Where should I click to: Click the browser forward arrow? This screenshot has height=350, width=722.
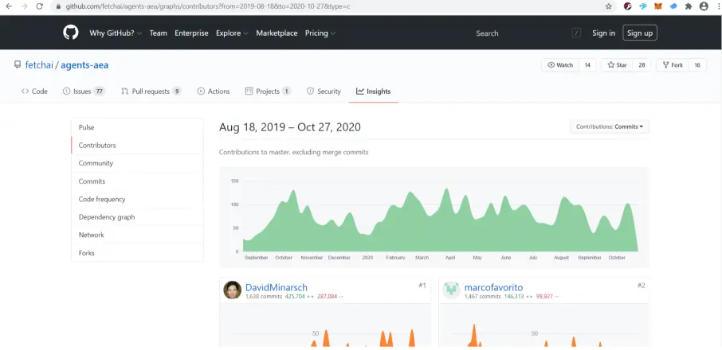click(24, 6)
